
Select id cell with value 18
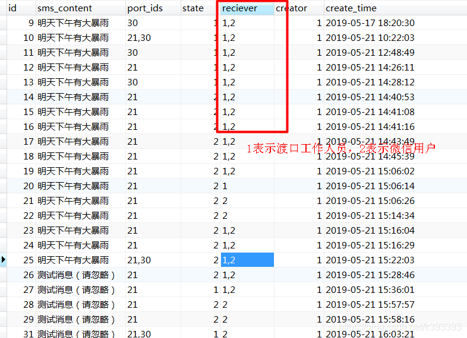click(x=21, y=157)
